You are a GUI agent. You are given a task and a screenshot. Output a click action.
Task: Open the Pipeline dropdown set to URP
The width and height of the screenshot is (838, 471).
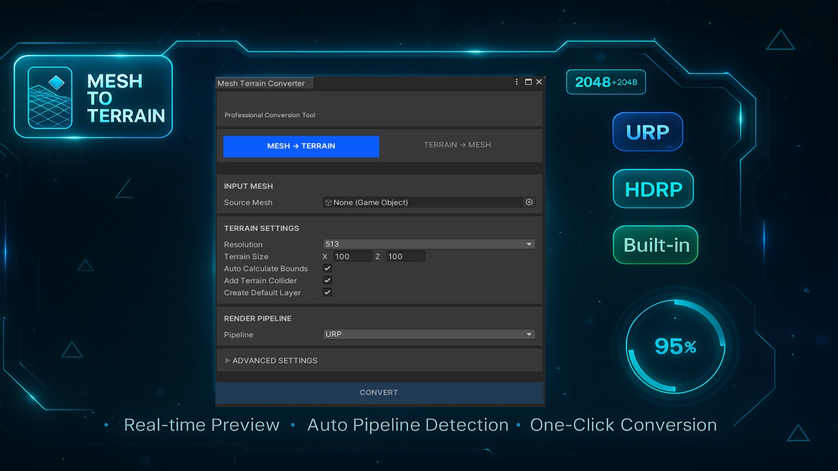point(429,334)
